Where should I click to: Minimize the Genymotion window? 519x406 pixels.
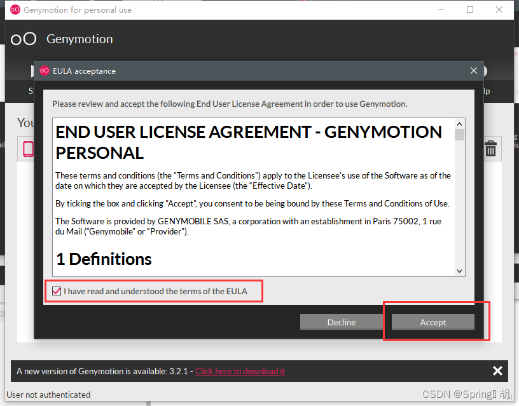tap(441, 10)
